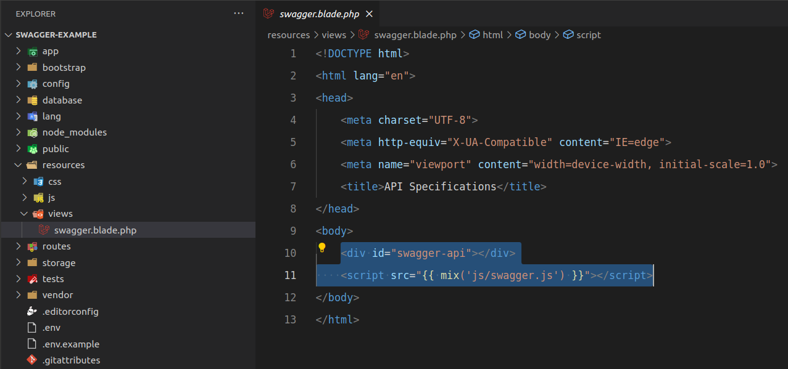This screenshot has height=369, width=788.
Task: Open Views: More Actions ellipsis in Explorer
Action: (x=239, y=13)
